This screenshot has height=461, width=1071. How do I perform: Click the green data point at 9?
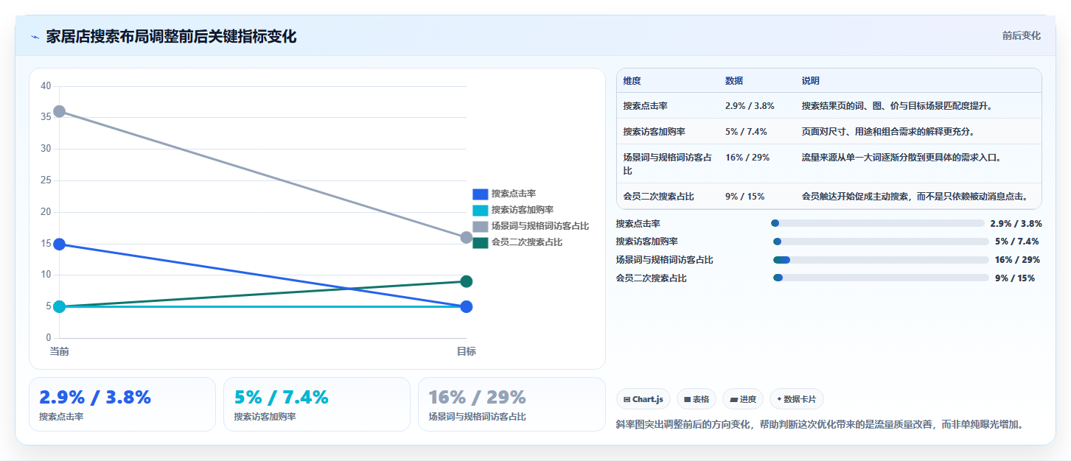(467, 281)
